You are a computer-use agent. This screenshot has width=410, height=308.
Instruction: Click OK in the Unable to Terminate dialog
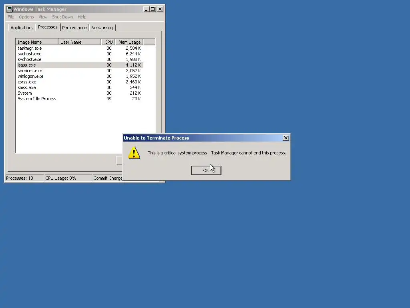point(206,170)
